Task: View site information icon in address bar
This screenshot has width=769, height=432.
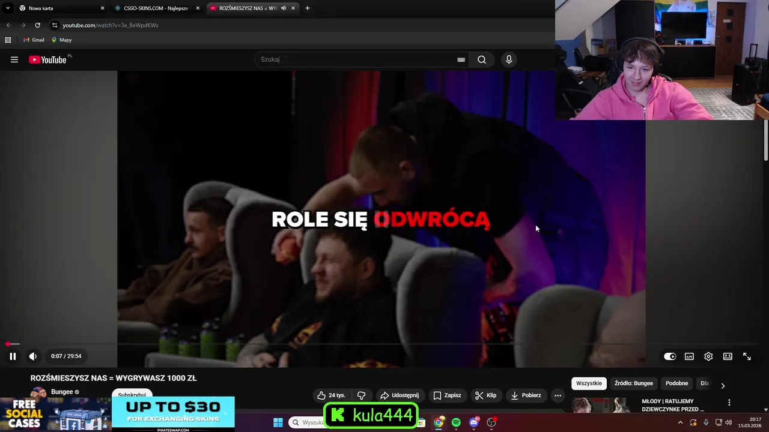Action: click(55, 25)
